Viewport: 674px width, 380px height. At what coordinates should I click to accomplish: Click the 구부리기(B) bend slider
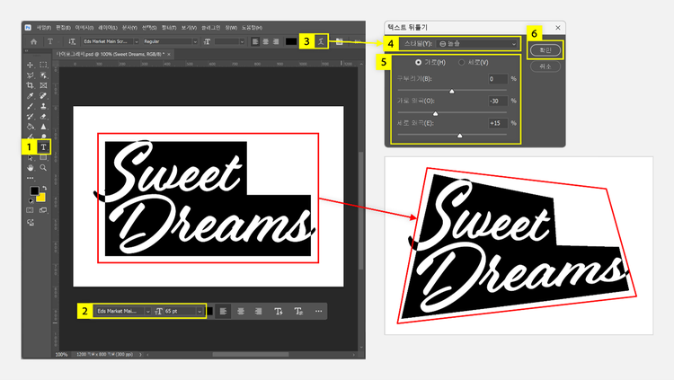tap(452, 91)
